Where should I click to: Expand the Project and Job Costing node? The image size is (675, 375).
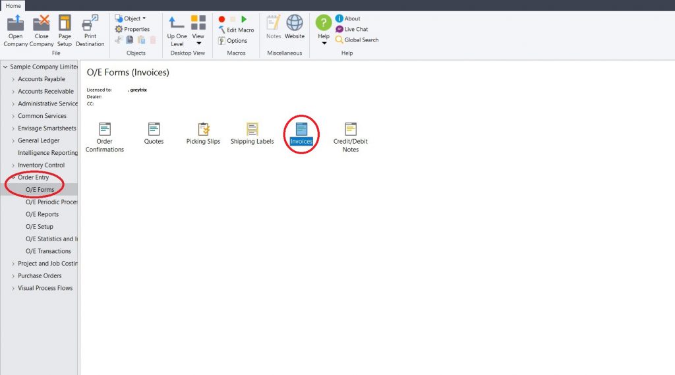point(13,264)
